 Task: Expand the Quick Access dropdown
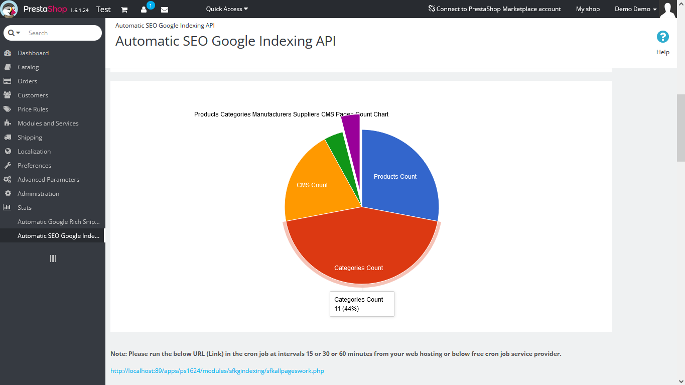(227, 9)
